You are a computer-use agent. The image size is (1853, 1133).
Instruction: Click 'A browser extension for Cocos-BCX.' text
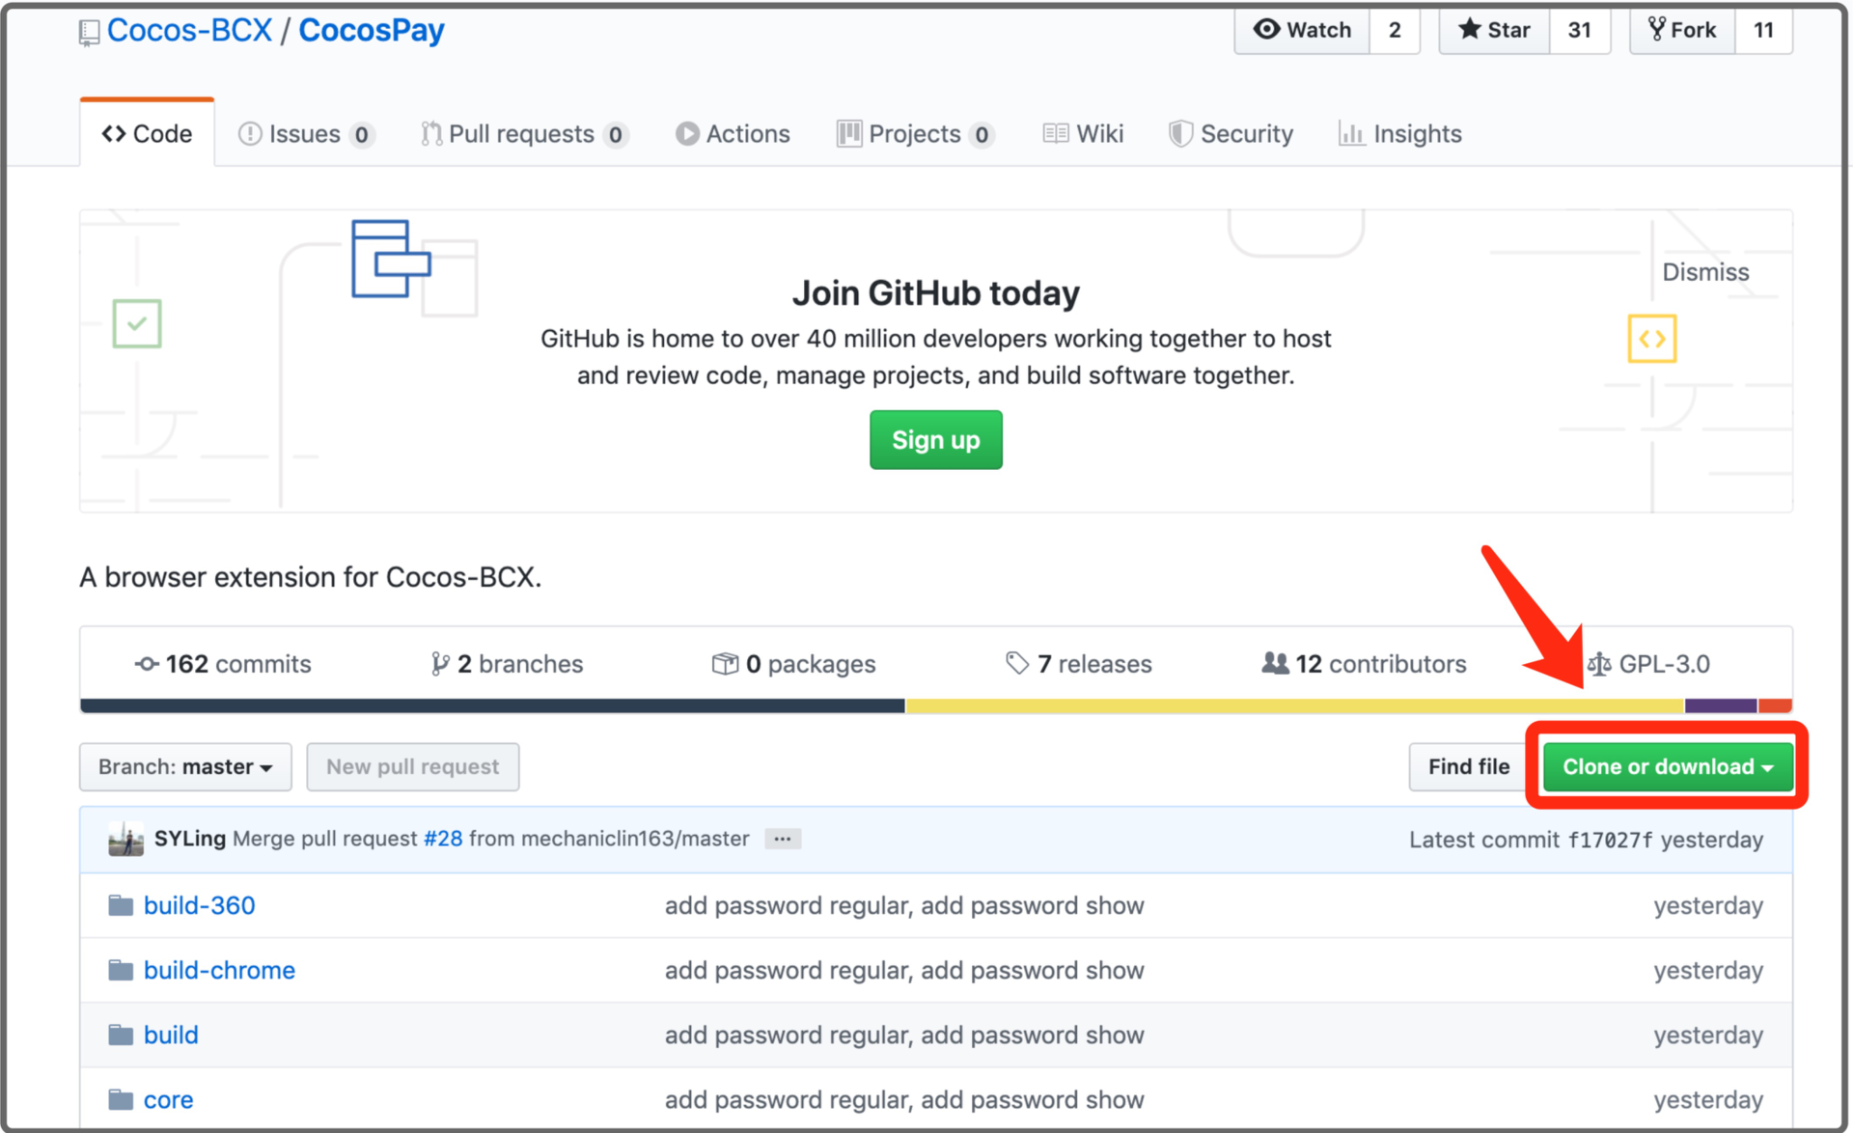coord(311,577)
